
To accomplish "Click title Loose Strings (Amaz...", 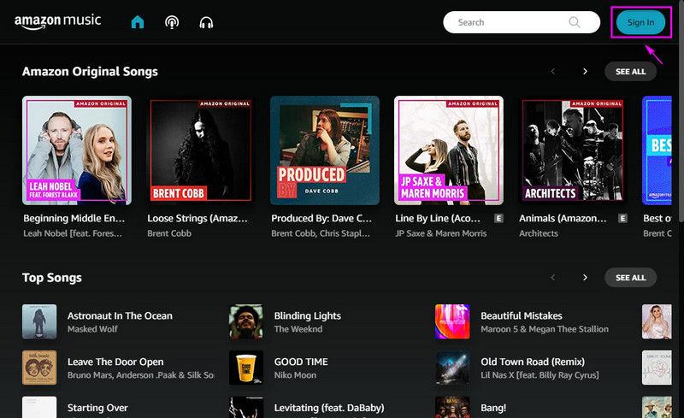I will point(198,218).
